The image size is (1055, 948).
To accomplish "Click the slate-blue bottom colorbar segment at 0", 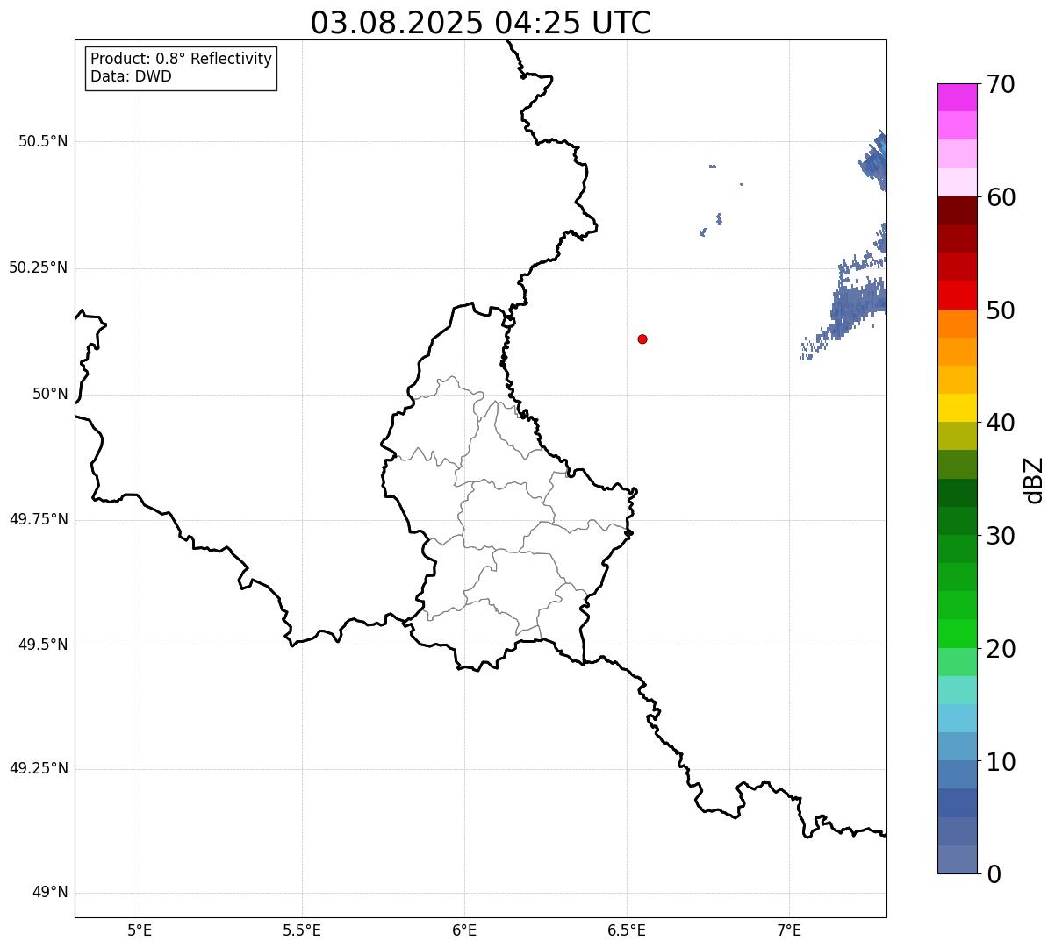I will [x=957, y=859].
